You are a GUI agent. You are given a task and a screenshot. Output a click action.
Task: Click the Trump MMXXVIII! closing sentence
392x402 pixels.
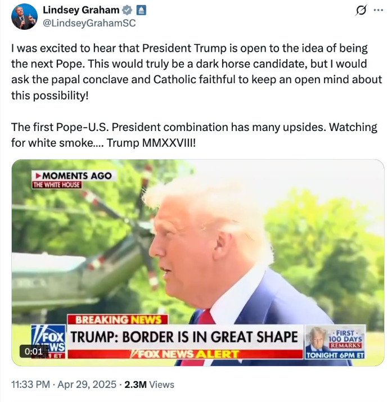151,143
